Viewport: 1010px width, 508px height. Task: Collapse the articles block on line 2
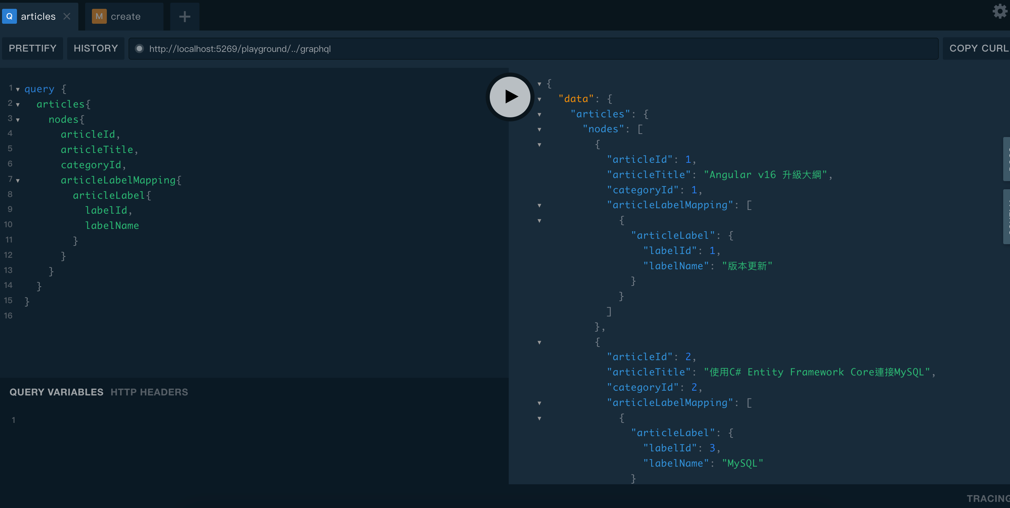pos(18,105)
